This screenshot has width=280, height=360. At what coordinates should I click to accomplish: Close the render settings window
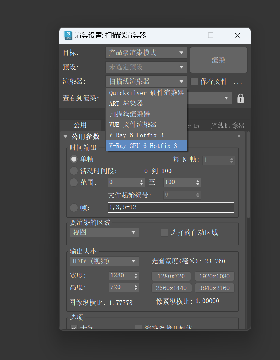[237, 35]
